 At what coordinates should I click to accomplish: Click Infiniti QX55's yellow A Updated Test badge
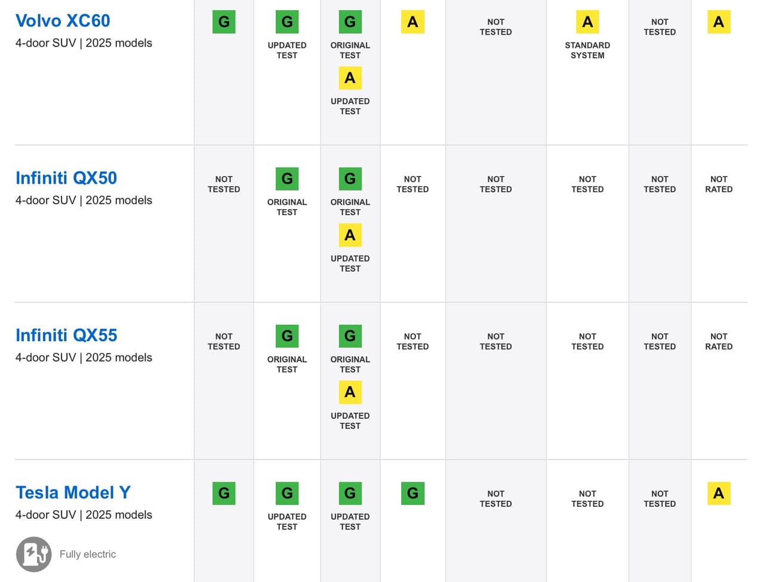point(350,393)
